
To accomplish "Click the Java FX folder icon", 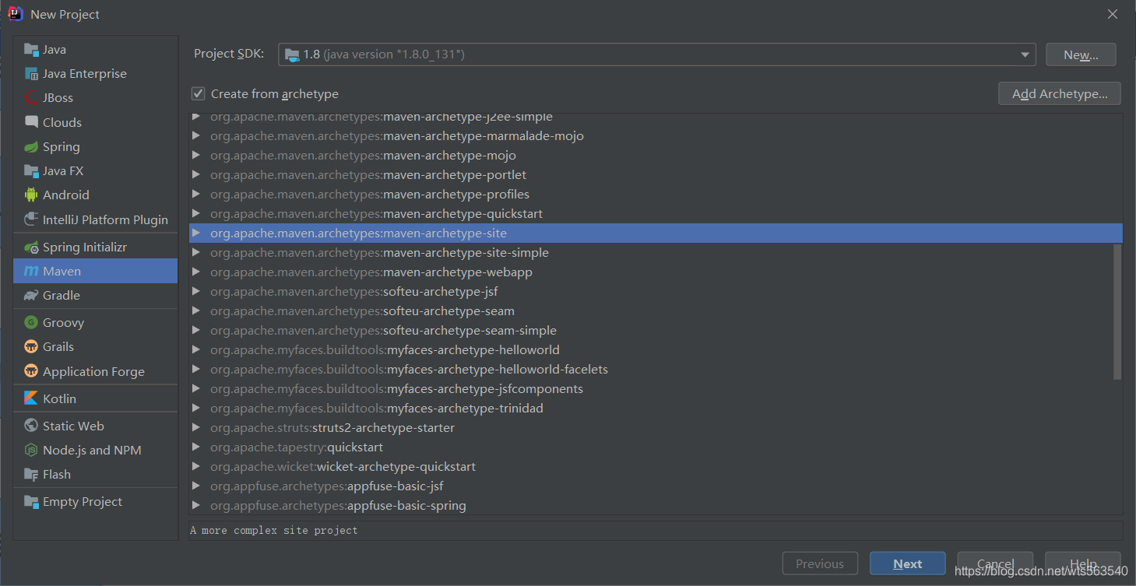I will pyautogui.click(x=31, y=171).
